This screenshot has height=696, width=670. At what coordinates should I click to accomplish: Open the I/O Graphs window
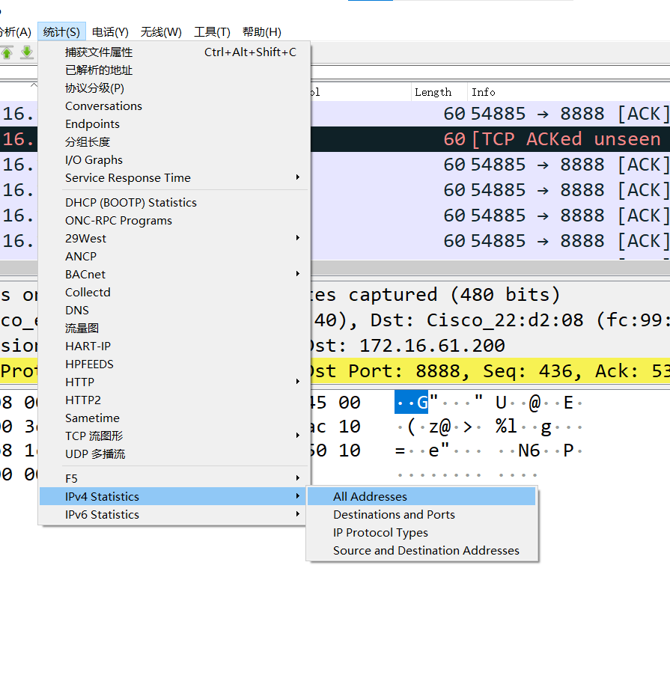click(x=94, y=160)
